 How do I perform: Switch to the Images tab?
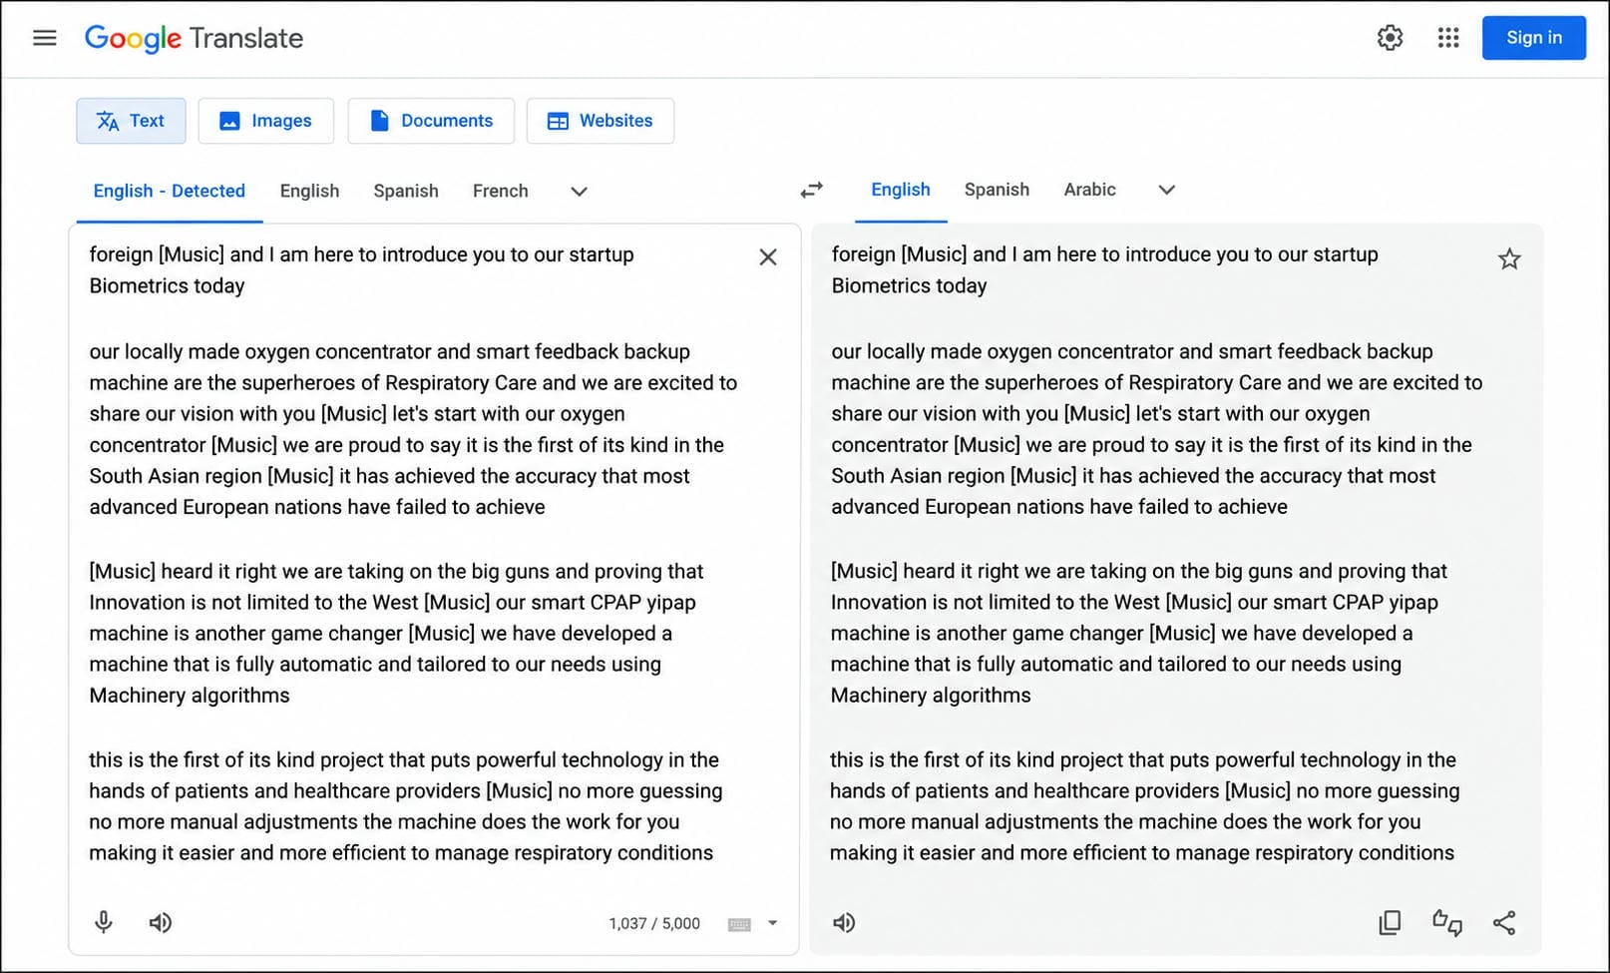click(265, 121)
